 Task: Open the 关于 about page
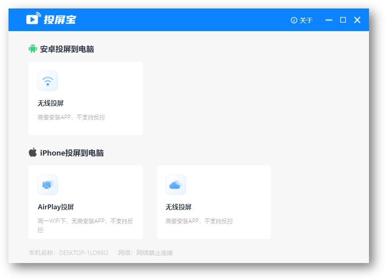[306, 20]
